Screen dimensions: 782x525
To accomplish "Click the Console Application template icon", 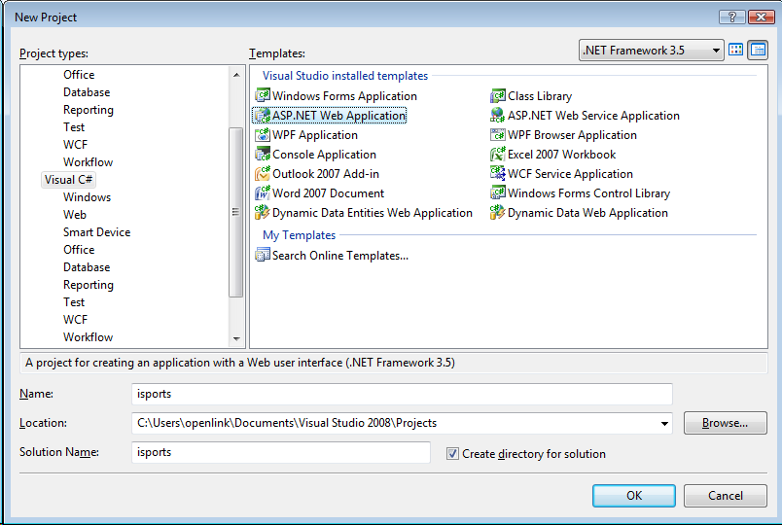I will 263,154.
